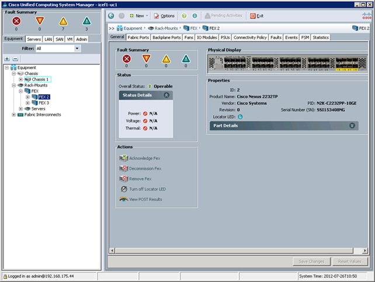The width and height of the screenshot is (375, 282).
Task: Expand the Servers node under Rack-Mounts
Action: tap(20, 109)
